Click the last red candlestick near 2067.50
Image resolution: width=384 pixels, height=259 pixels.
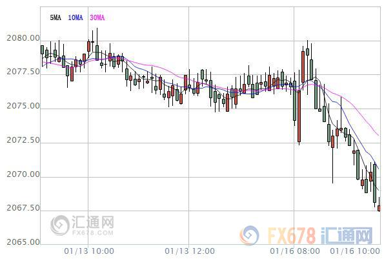point(379,208)
